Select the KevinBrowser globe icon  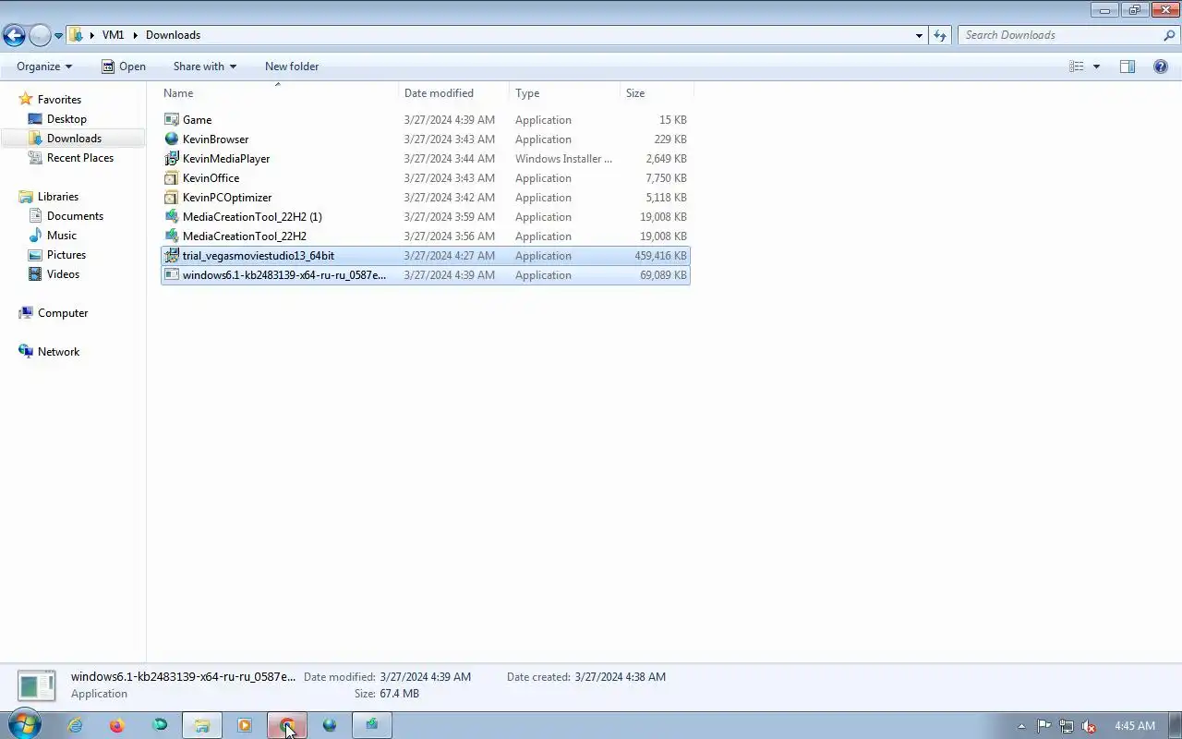click(171, 139)
